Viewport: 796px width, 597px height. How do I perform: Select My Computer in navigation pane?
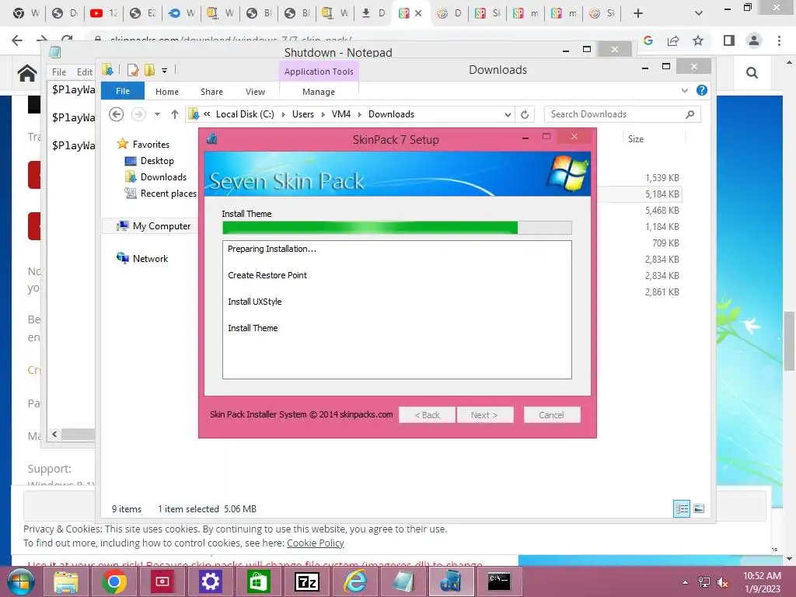tap(162, 226)
